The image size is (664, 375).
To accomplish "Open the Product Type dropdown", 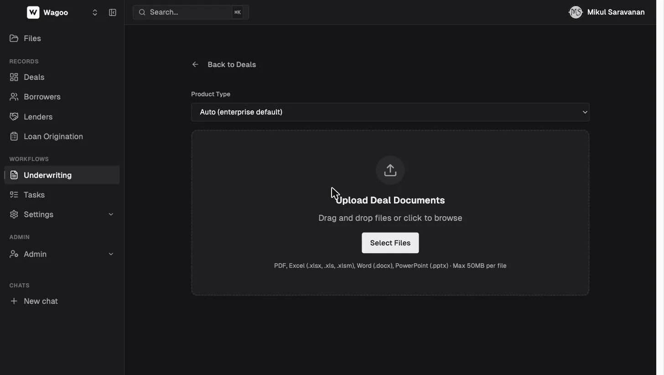I will pyautogui.click(x=390, y=112).
